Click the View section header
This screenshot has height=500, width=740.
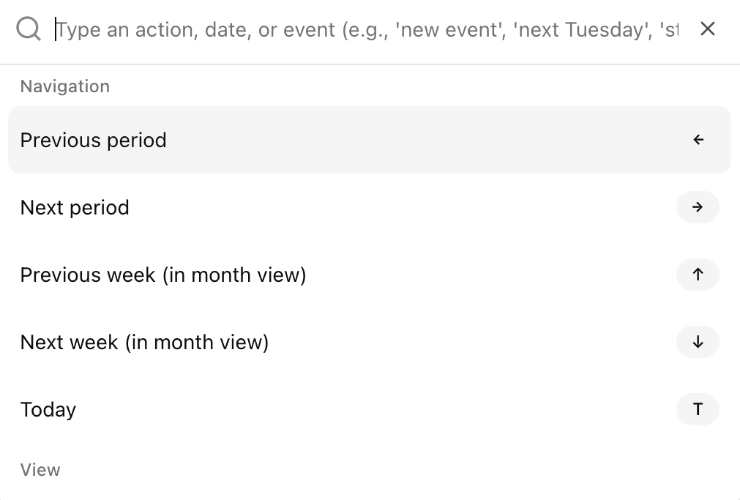click(x=40, y=470)
